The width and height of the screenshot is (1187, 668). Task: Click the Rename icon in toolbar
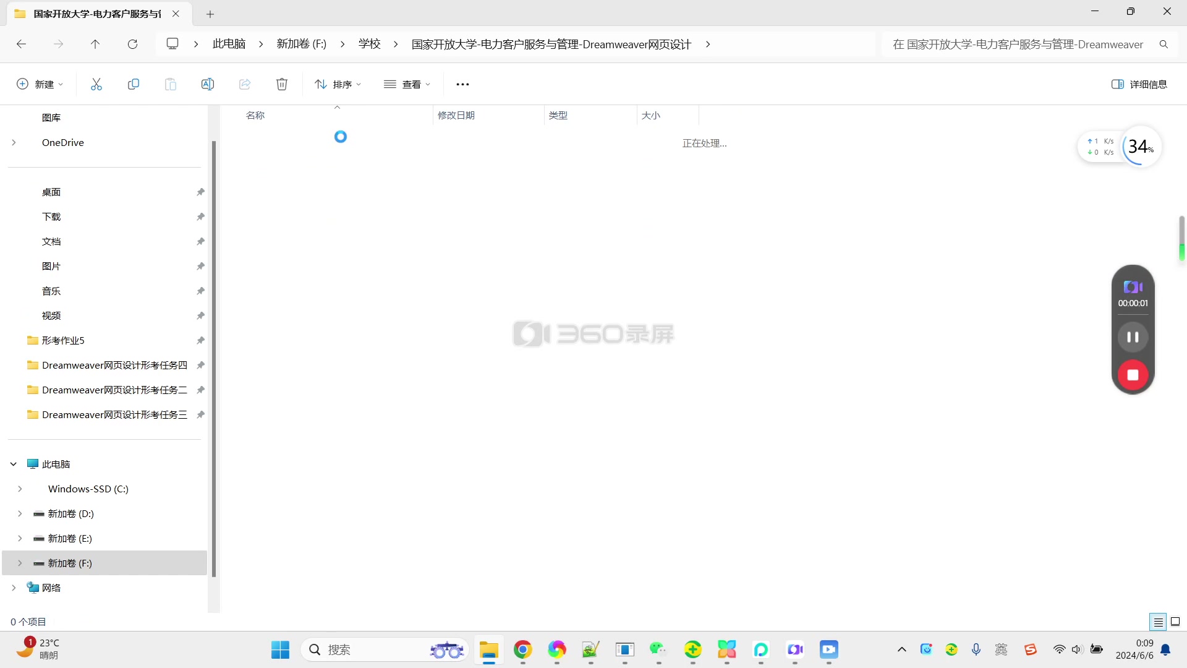coord(208,84)
